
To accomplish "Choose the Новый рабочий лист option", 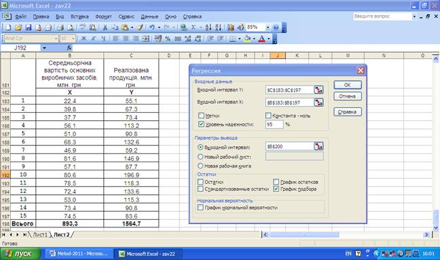I will click(x=200, y=157).
